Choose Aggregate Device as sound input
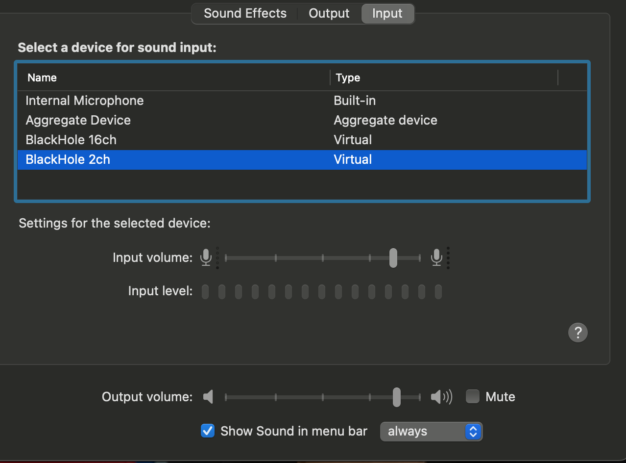 (x=78, y=120)
